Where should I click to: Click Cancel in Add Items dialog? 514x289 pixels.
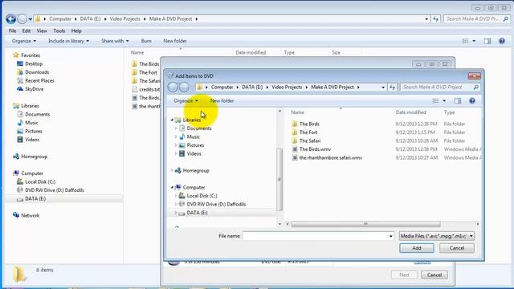(x=457, y=248)
